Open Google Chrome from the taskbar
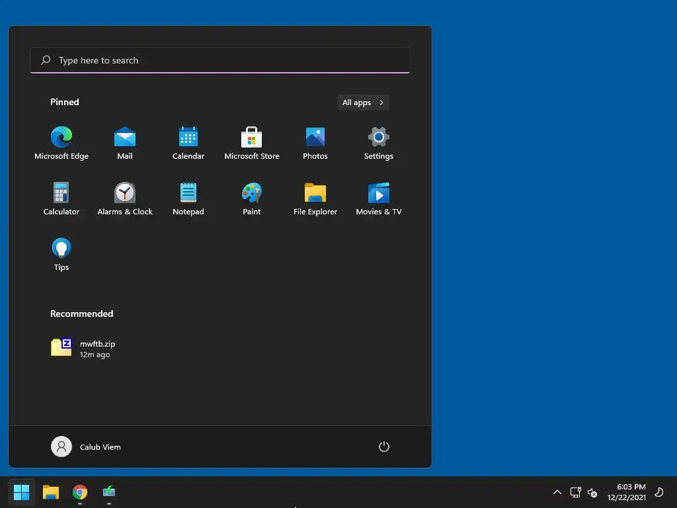 coord(80,492)
